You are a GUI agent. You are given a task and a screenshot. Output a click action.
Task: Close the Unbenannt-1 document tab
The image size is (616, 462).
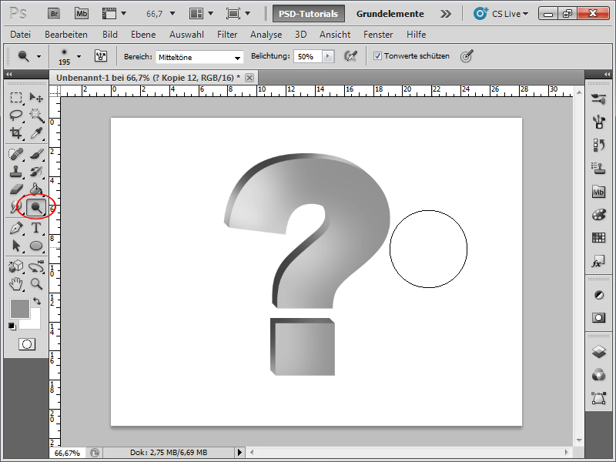249,78
